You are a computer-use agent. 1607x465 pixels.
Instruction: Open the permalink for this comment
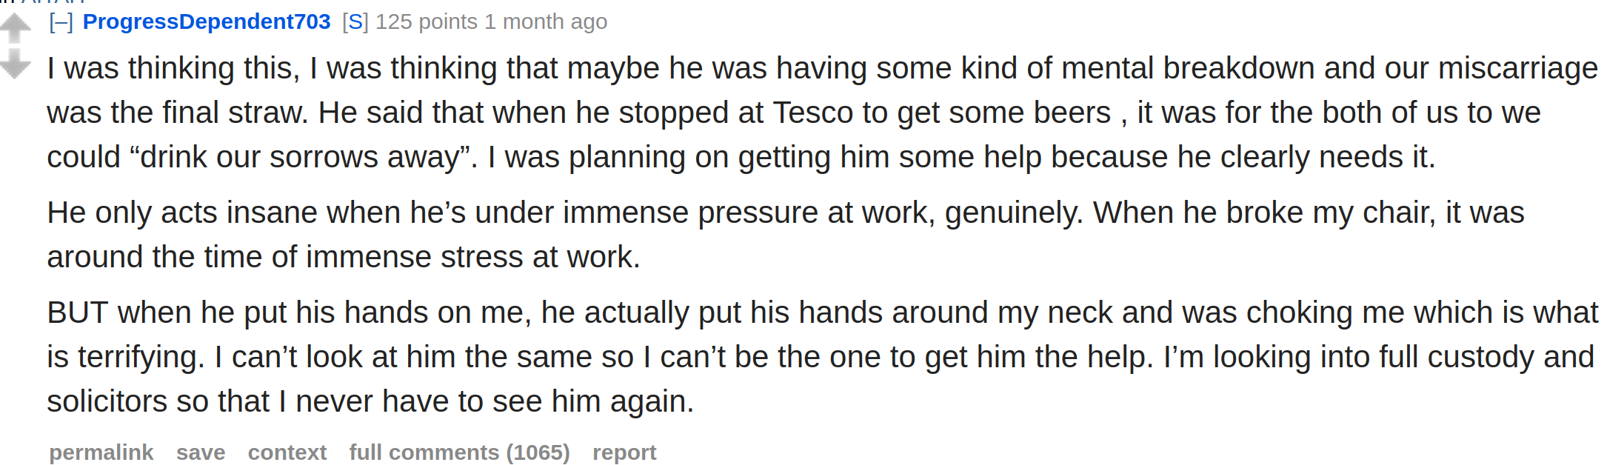click(101, 452)
